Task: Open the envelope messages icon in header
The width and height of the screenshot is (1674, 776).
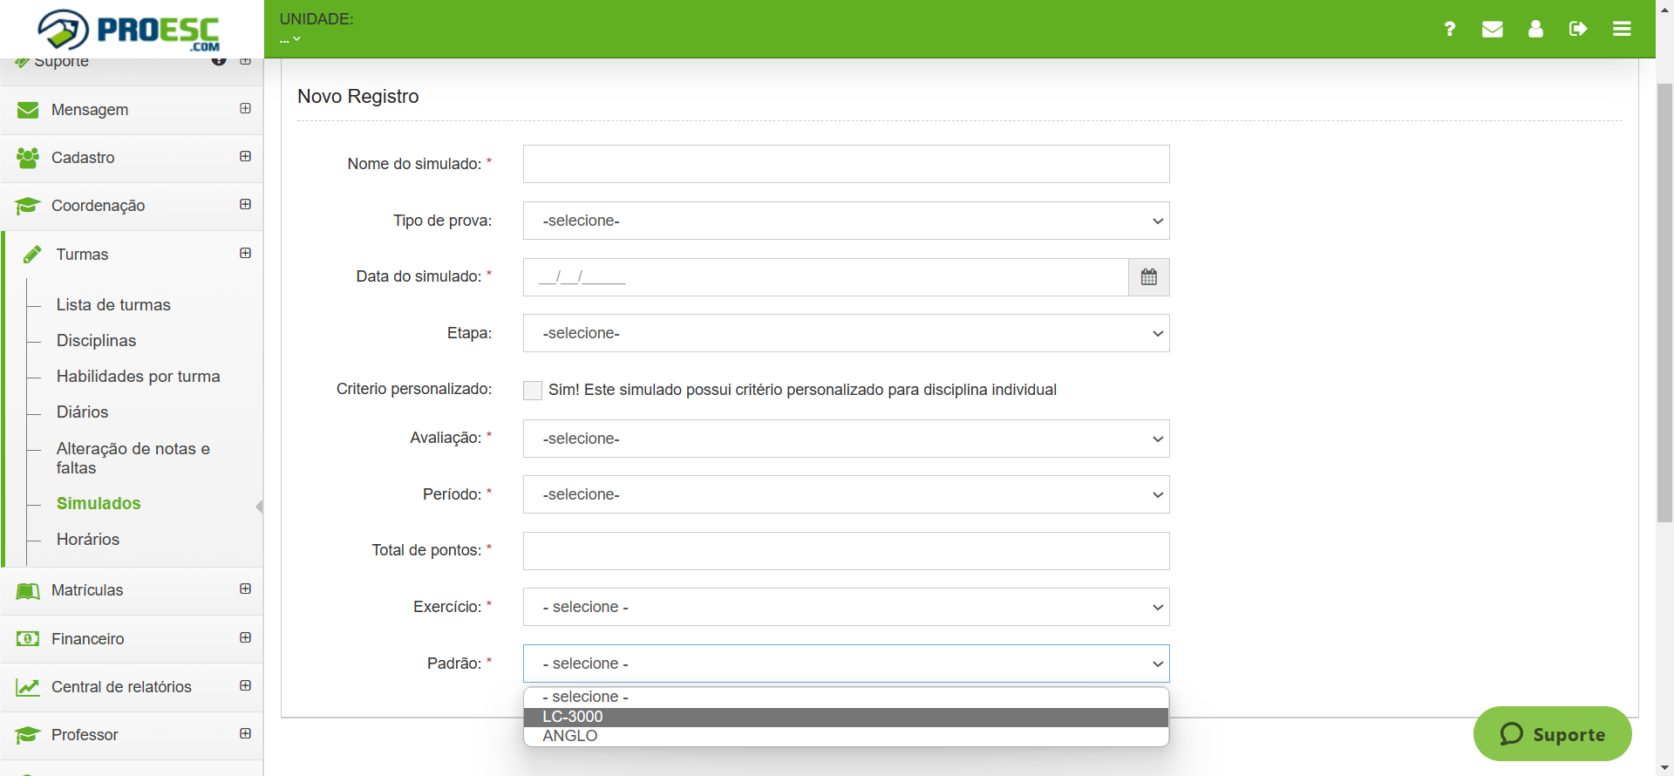Action: coord(1492,29)
